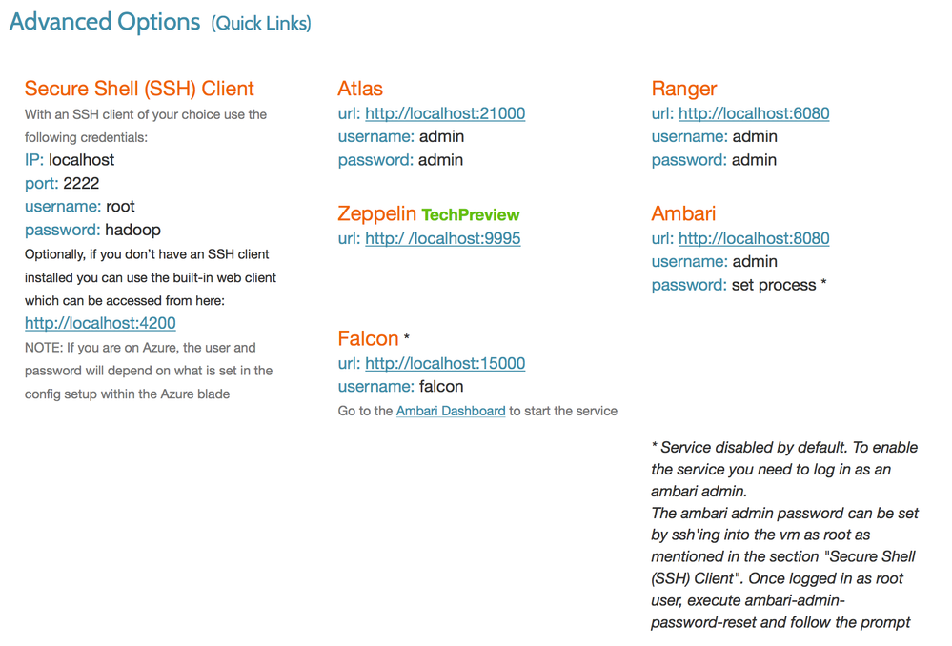This screenshot has width=952, height=646.
Task: Click the Zeppelin section heading
Action: (x=377, y=214)
